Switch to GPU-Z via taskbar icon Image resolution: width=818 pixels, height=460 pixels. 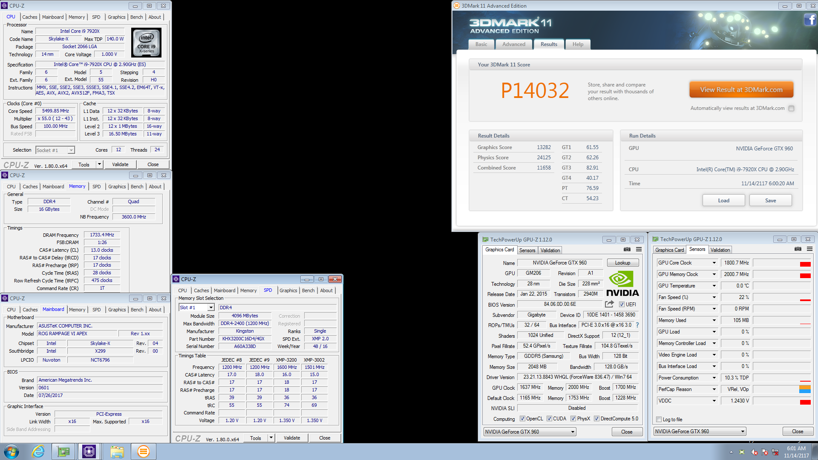click(63, 451)
